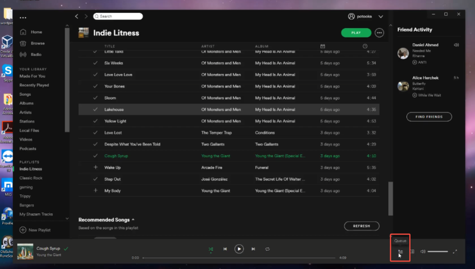Toggle saved checkmark for Lakehouse
Screen dimensions: 475x269
[96, 109]
